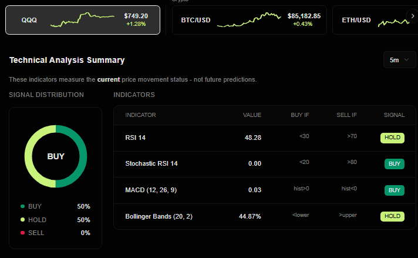This screenshot has height=258, width=418.
Task: Click the >70 sell threshold for RSI
Action: pyautogui.click(x=352, y=136)
